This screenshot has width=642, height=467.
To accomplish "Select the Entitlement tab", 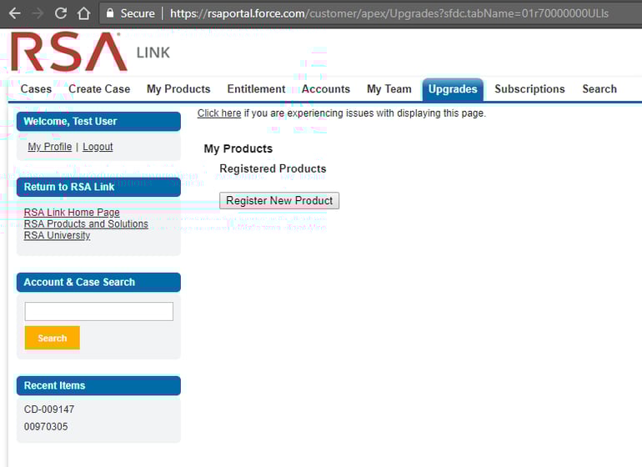I will 256,89.
